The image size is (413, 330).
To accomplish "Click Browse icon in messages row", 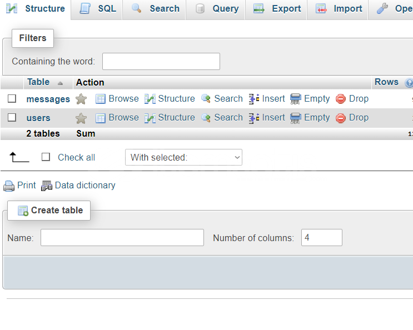I will (101, 99).
